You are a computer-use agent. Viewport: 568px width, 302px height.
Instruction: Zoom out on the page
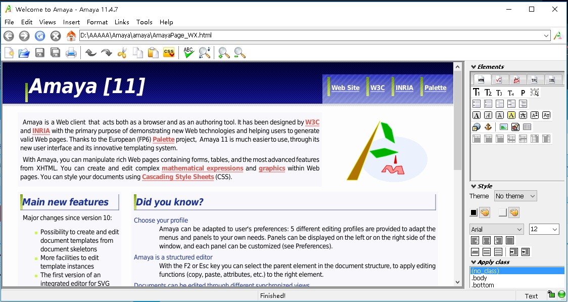pos(240,53)
